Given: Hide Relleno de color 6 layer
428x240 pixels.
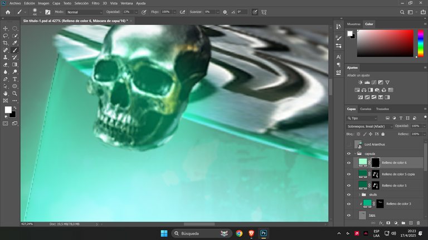Looking at the screenshot, I should (349, 163).
